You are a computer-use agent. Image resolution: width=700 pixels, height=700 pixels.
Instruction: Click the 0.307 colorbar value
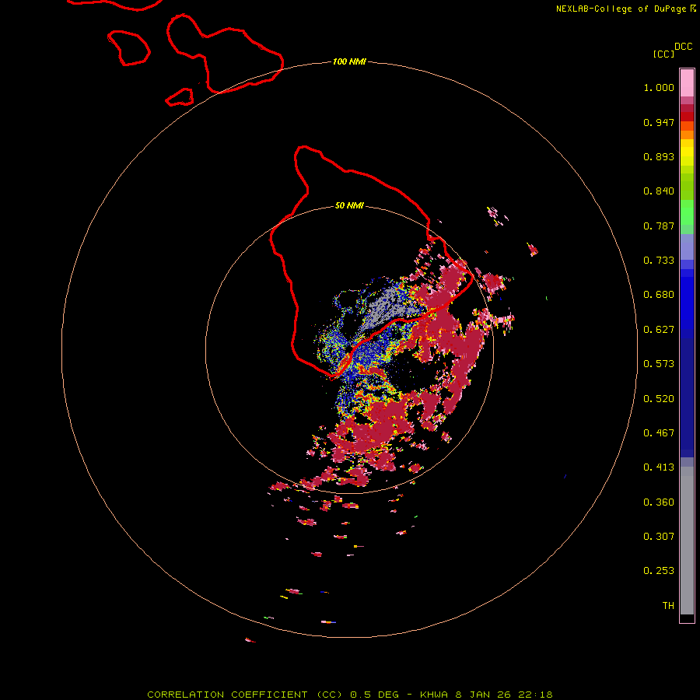pos(659,537)
